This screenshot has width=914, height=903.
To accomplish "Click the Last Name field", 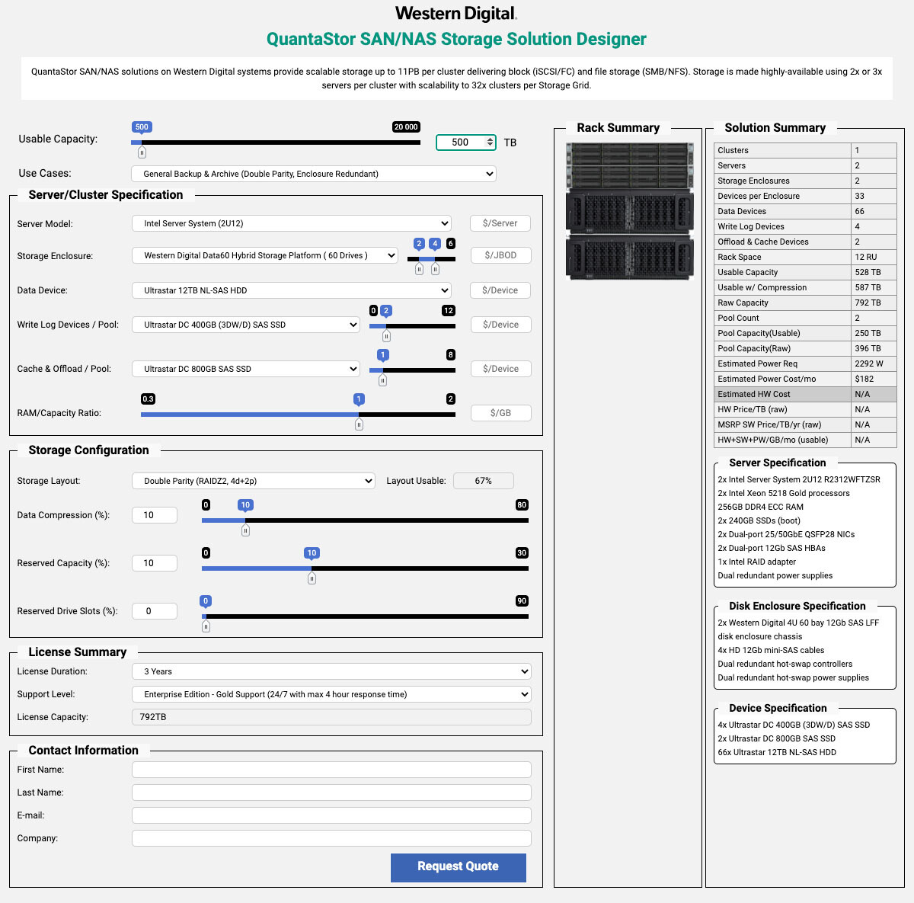I will (x=331, y=793).
